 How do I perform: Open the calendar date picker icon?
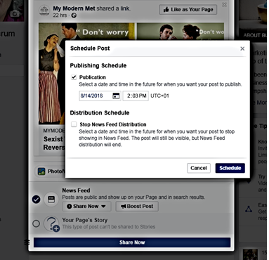pos(116,96)
